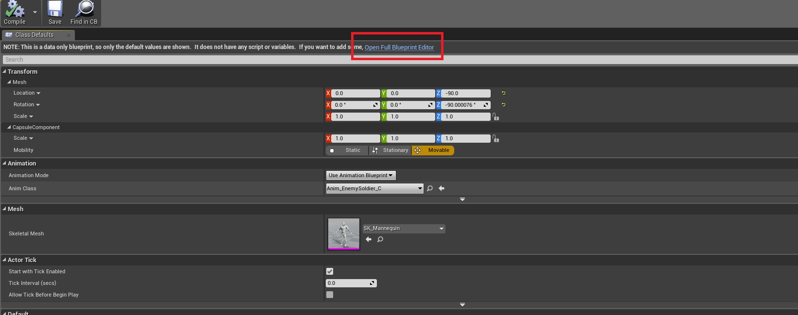Use selected asset arrow for Skeletal Mesh

pyautogui.click(x=369, y=239)
